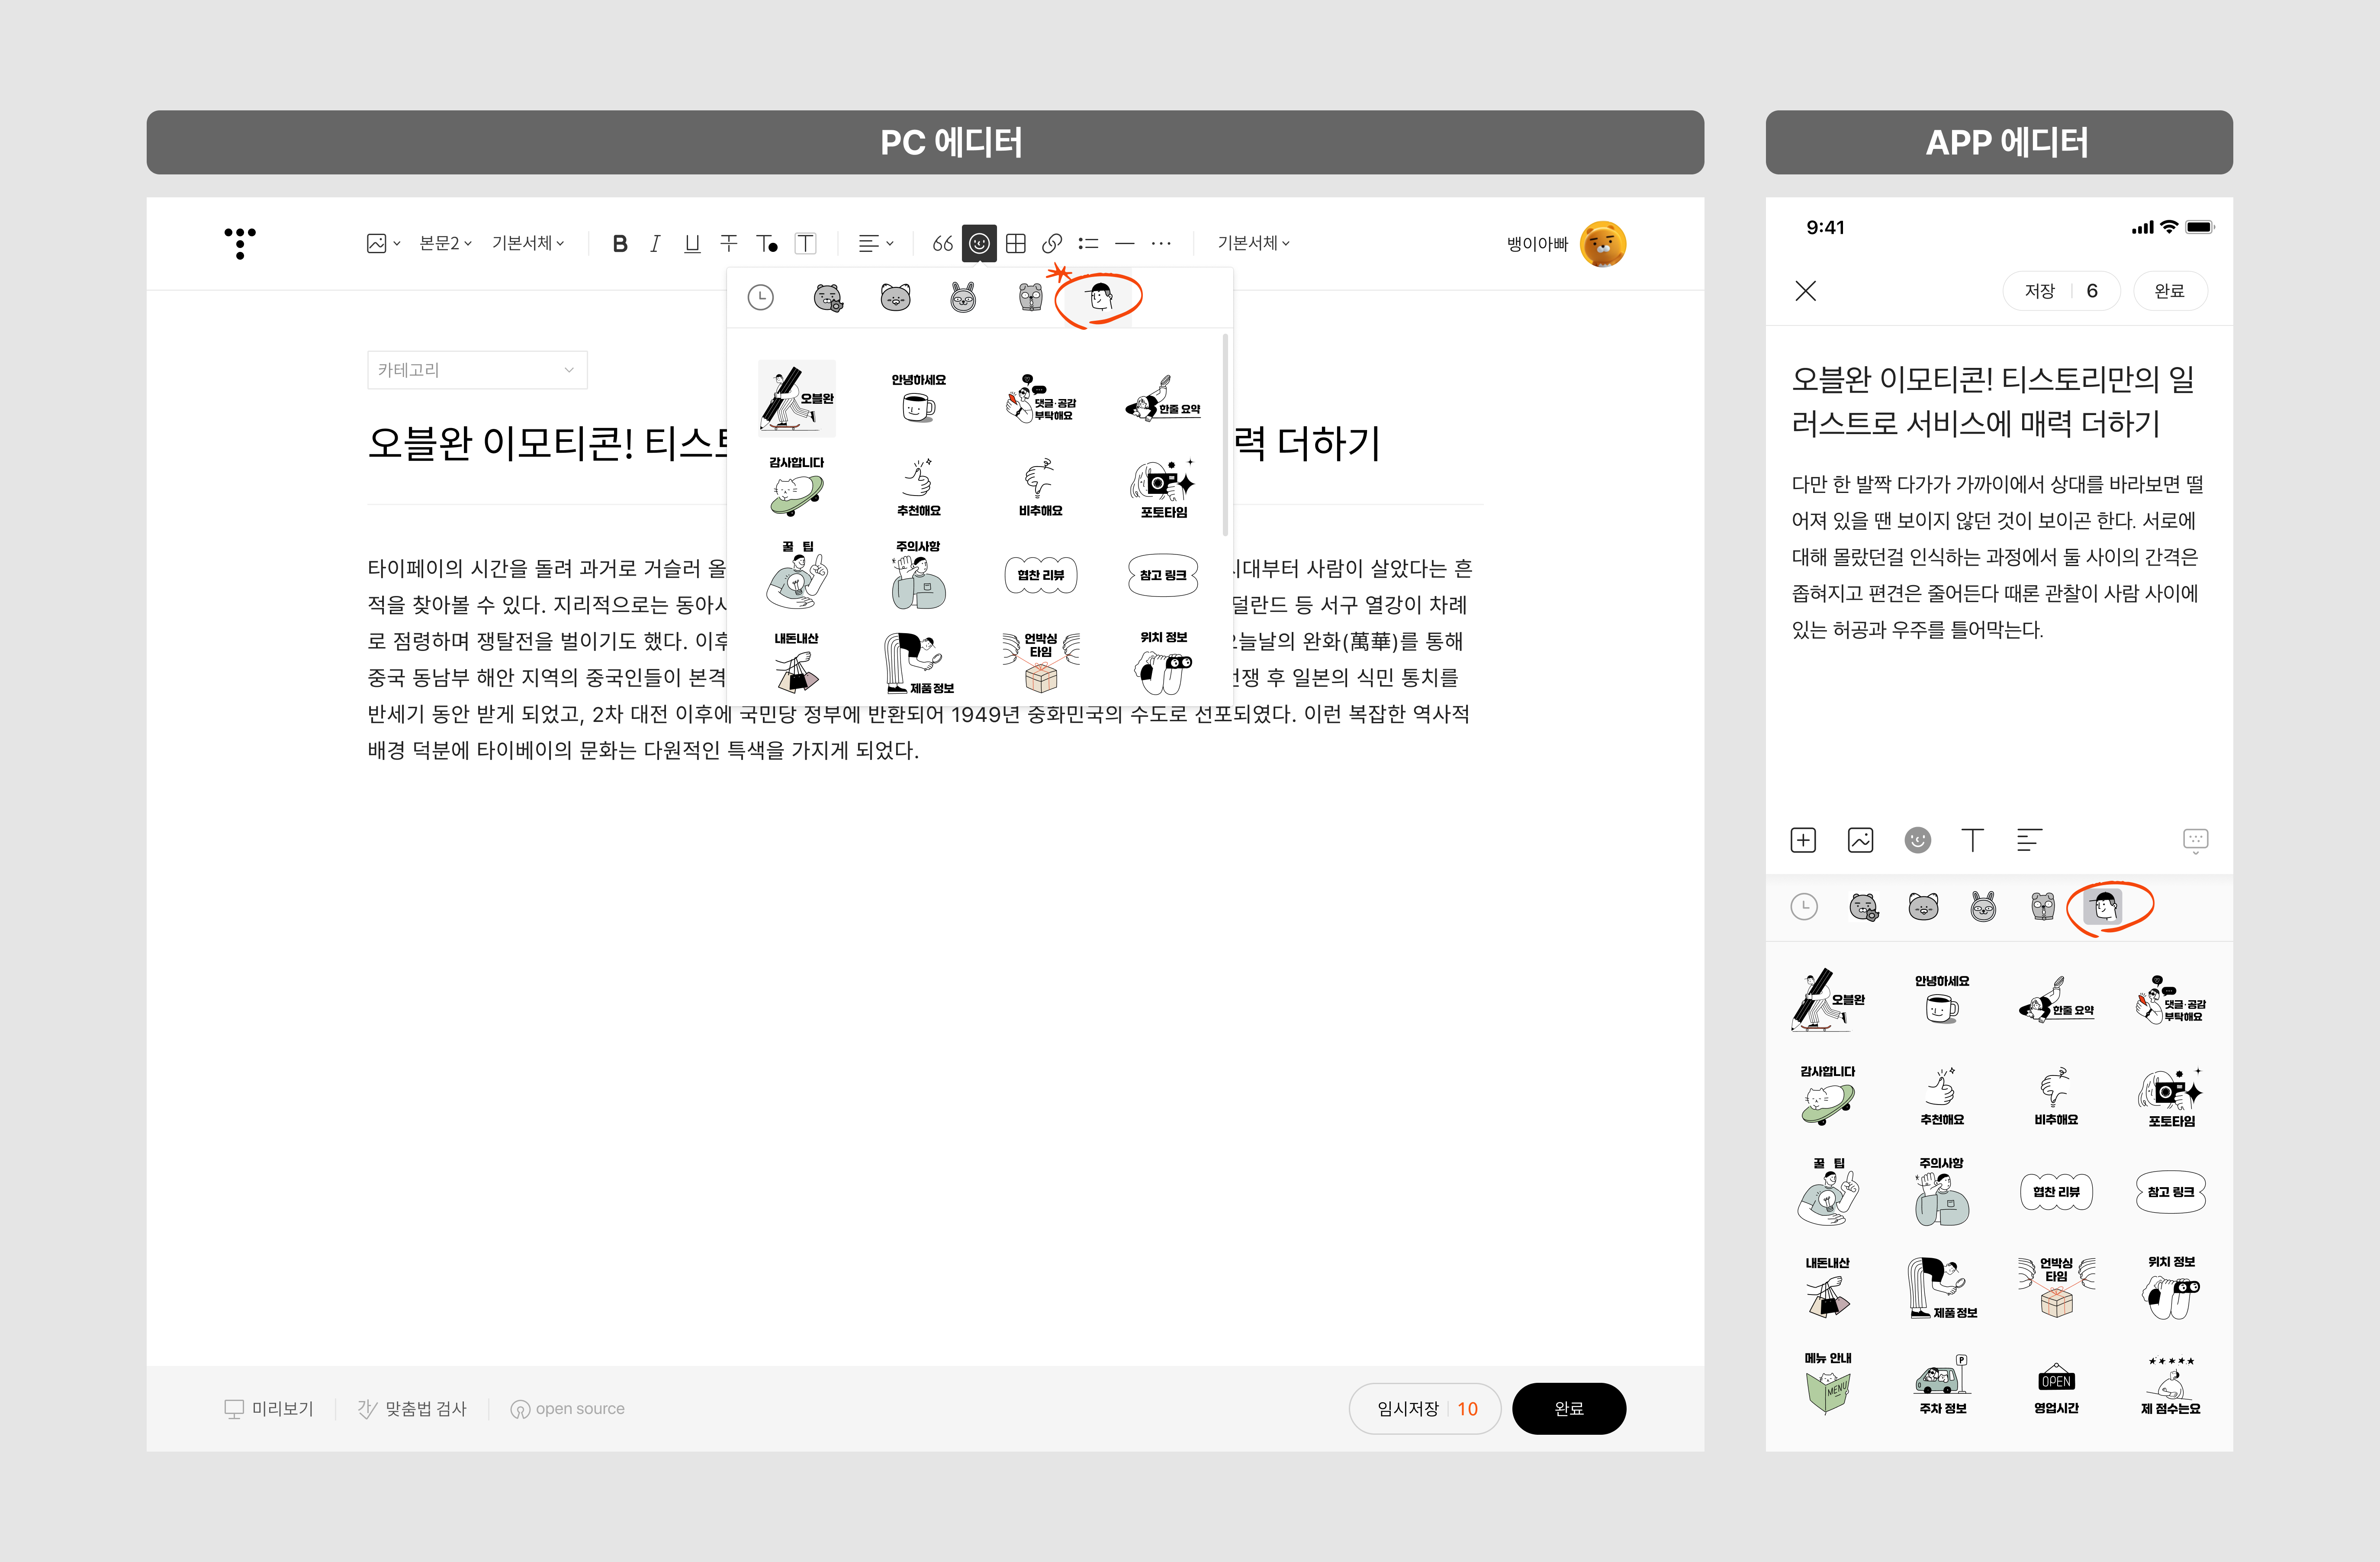
Task: Click the hyperlink icon in PC toolbar
Action: point(1051,243)
